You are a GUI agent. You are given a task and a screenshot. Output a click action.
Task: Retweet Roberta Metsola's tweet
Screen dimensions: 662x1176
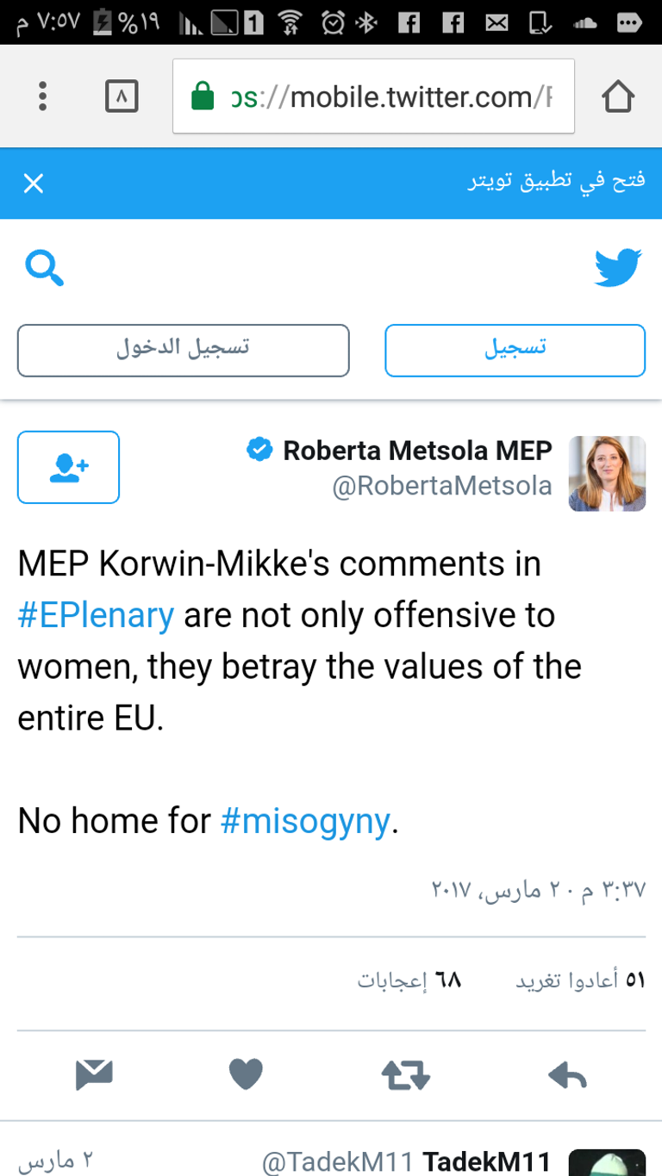pyautogui.click(x=405, y=1074)
